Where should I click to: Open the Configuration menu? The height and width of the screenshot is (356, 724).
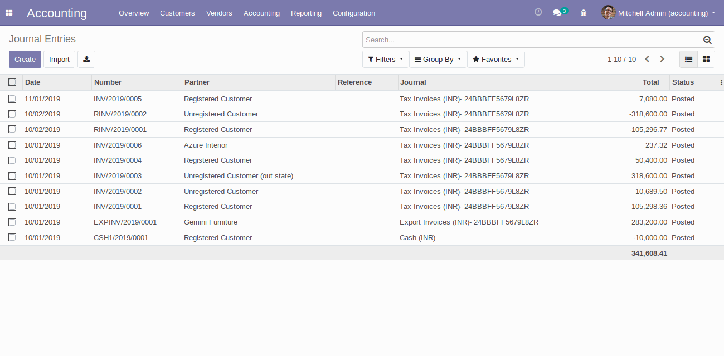coord(354,13)
